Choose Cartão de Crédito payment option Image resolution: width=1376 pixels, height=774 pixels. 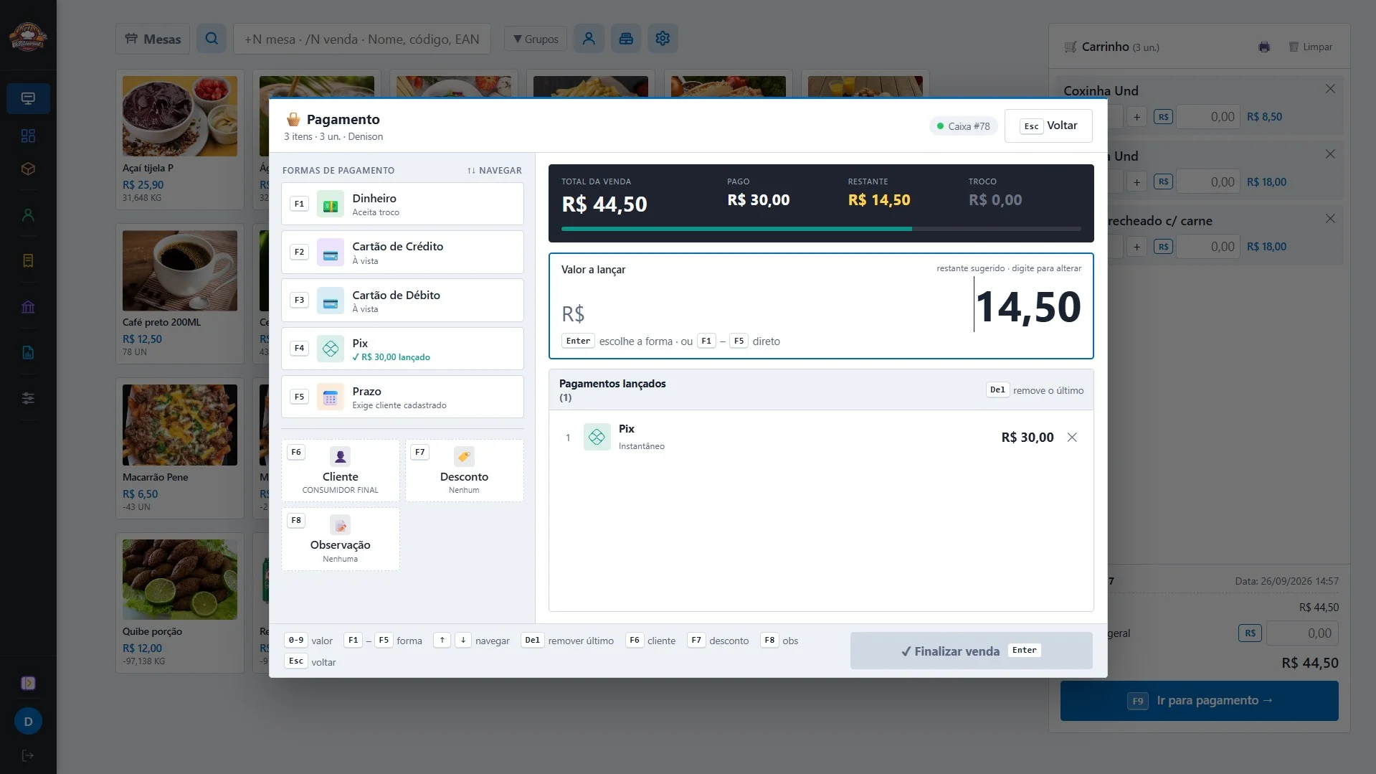click(x=402, y=252)
